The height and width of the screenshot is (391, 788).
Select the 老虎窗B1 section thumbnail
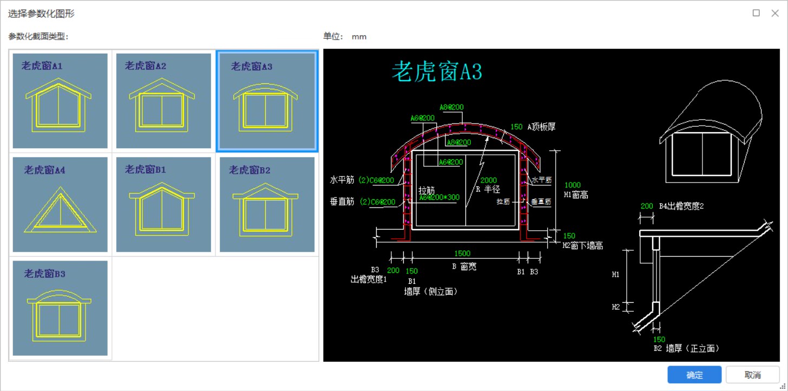pyautogui.click(x=163, y=205)
